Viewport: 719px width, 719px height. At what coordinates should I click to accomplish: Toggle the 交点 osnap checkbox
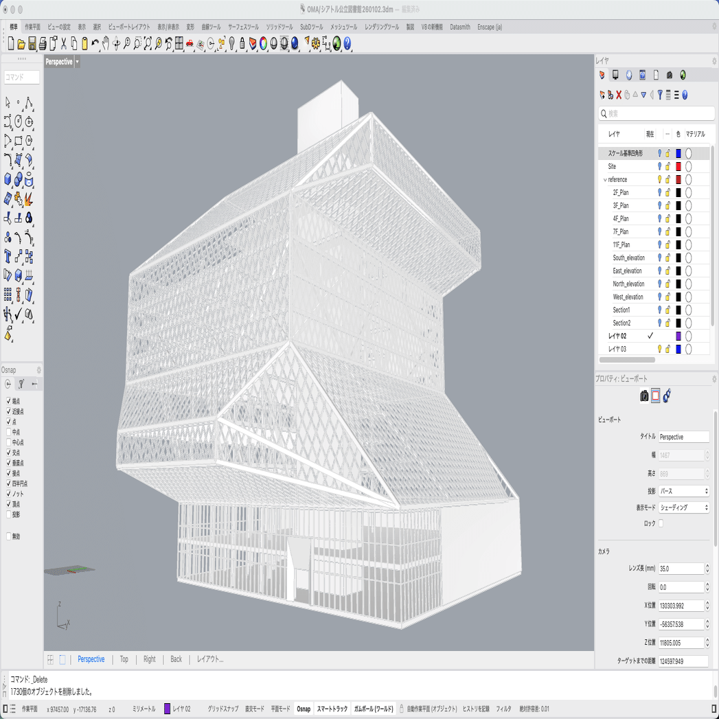click(9, 452)
